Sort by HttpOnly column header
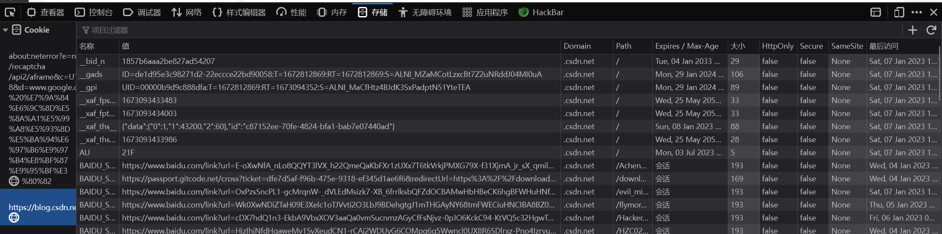 (x=778, y=46)
